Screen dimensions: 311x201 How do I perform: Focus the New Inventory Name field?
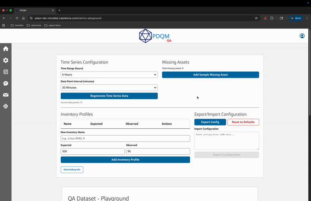click(x=125, y=138)
